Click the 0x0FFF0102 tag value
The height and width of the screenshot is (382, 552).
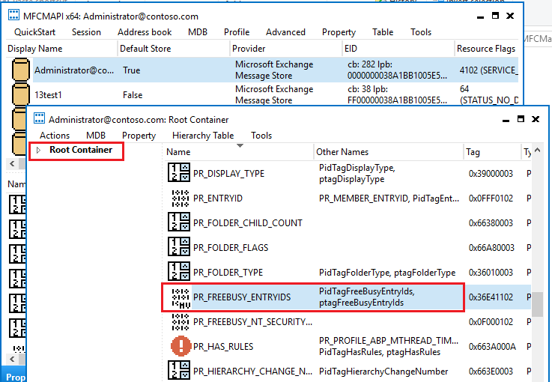coord(491,198)
